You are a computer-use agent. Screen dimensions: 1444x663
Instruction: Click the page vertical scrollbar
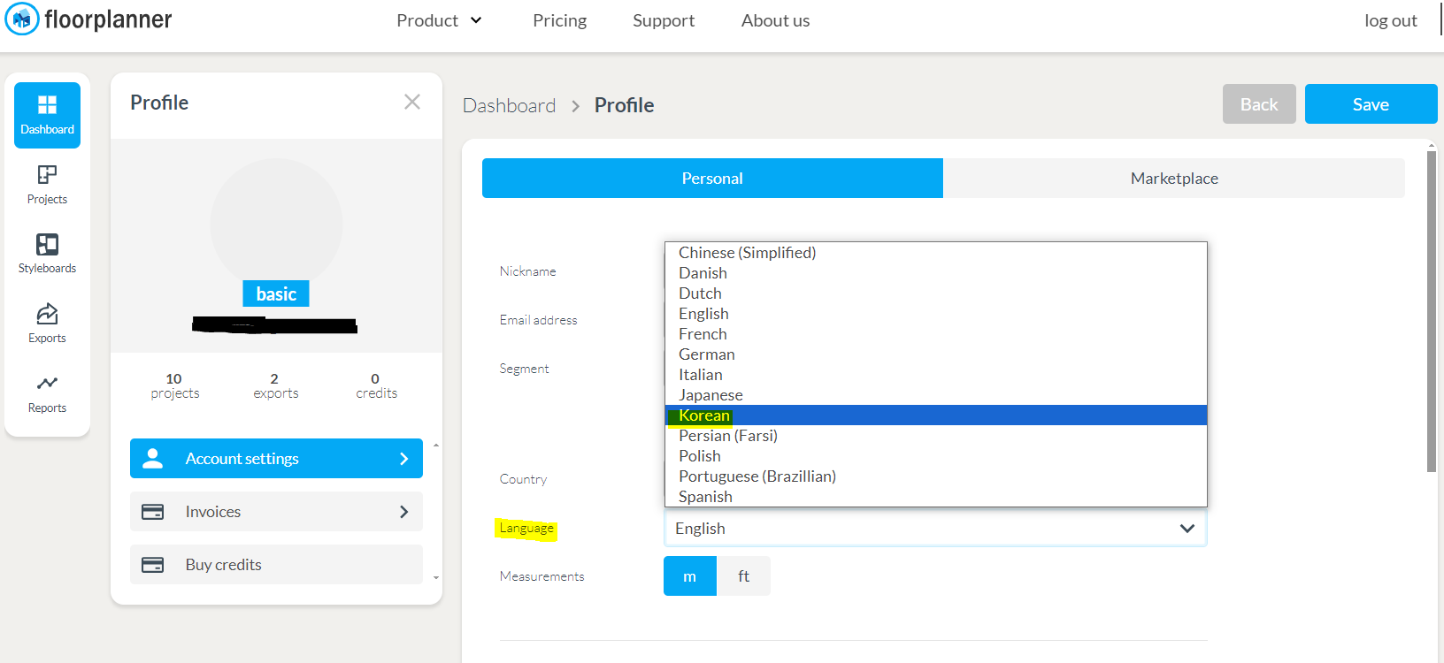point(1432,311)
